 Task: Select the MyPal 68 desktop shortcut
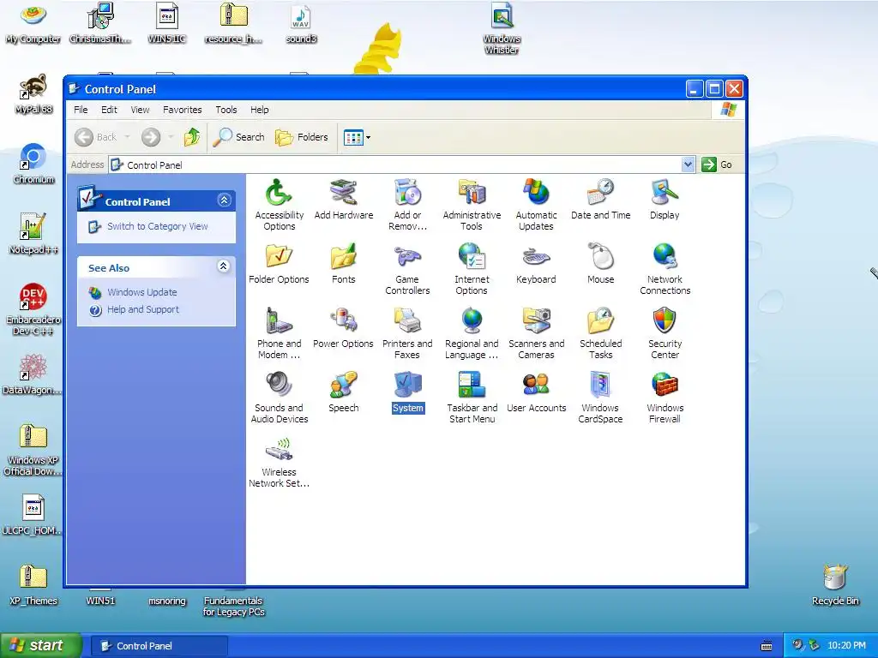point(33,88)
